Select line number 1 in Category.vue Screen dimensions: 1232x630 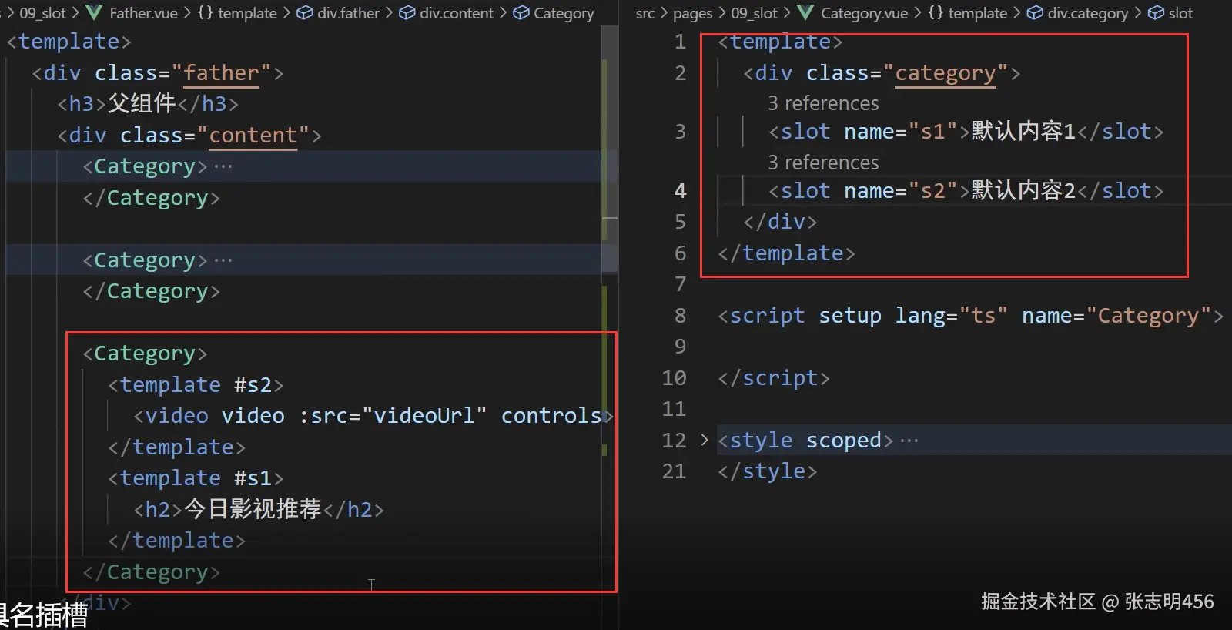coord(680,42)
